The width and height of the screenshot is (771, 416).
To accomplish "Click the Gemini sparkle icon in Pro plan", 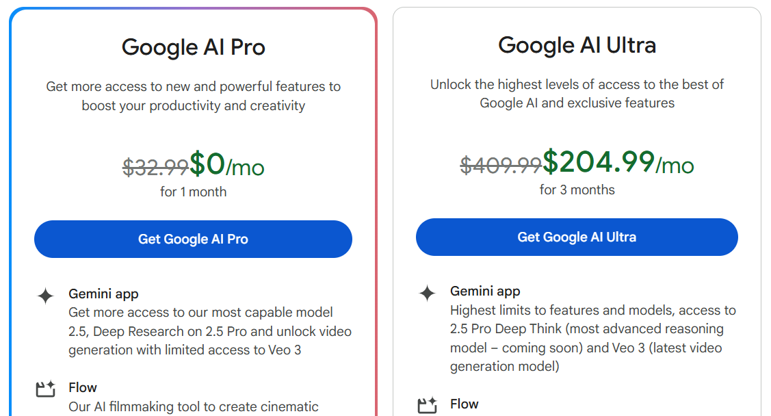I will [45, 296].
